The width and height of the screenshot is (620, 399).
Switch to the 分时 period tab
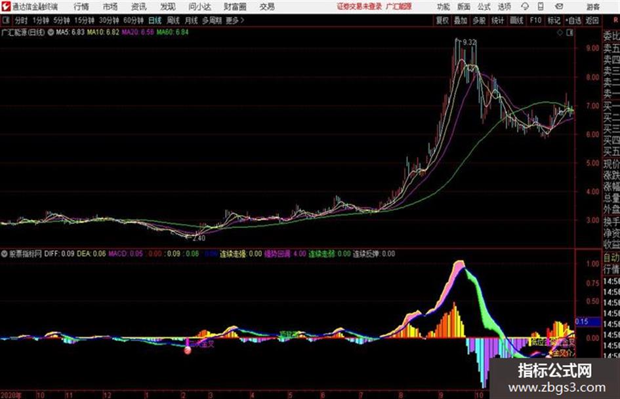(21, 20)
